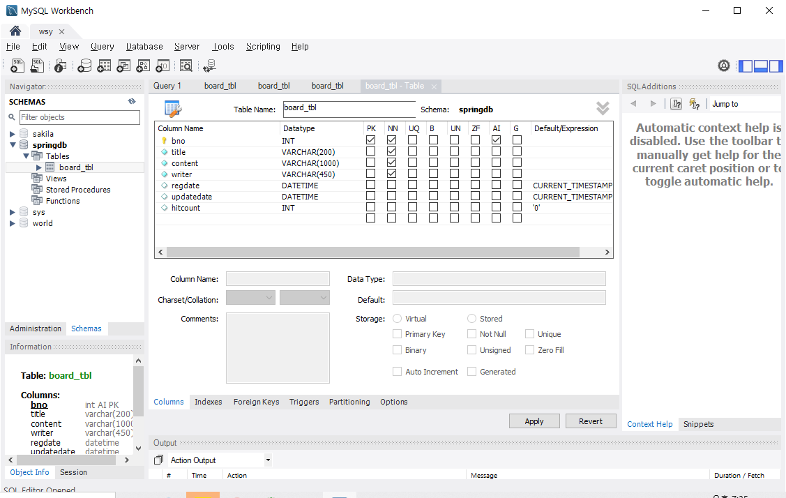The image size is (786, 498).
Task: Expand the sakila schema
Action: [13, 134]
